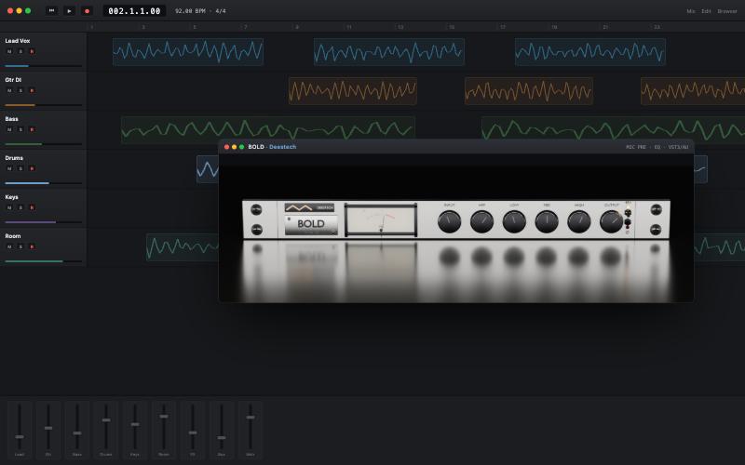Solo the Bass track

pyautogui.click(x=20, y=129)
